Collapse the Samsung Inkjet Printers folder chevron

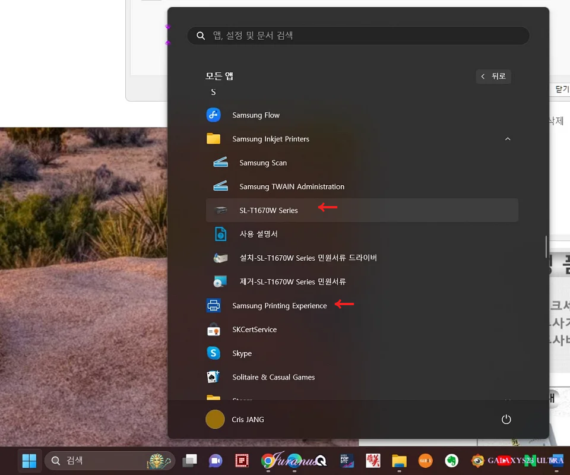[x=508, y=139]
